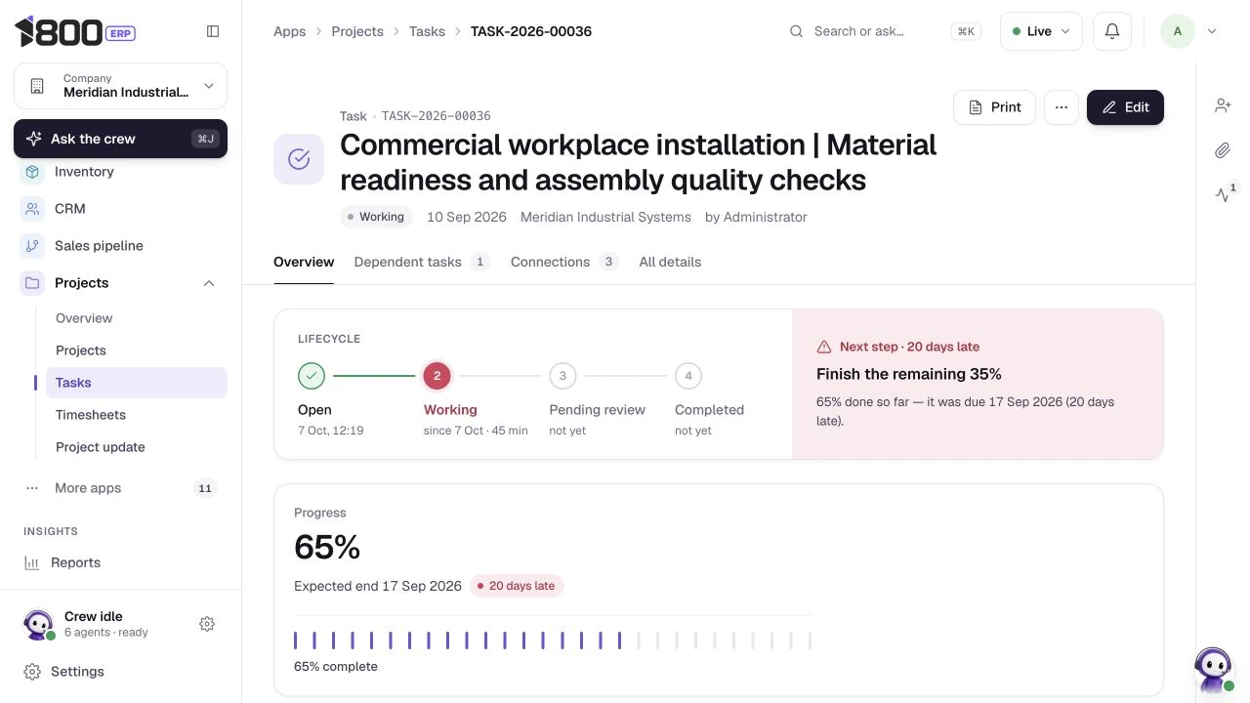Viewport: 1250px width, 703px height.
Task: Open the attachments paperclip icon
Action: pyautogui.click(x=1223, y=150)
